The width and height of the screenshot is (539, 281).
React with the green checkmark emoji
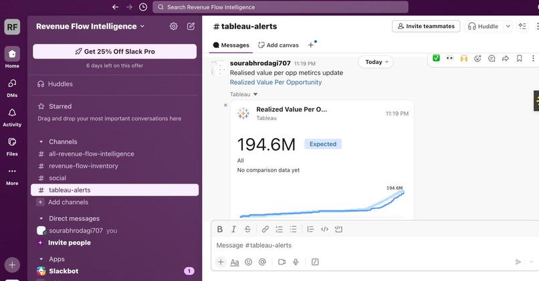click(x=436, y=58)
